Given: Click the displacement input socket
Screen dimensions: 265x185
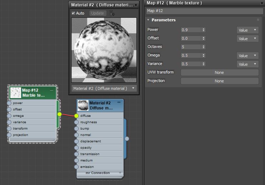Looking at the screenshot, I should (76, 141).
